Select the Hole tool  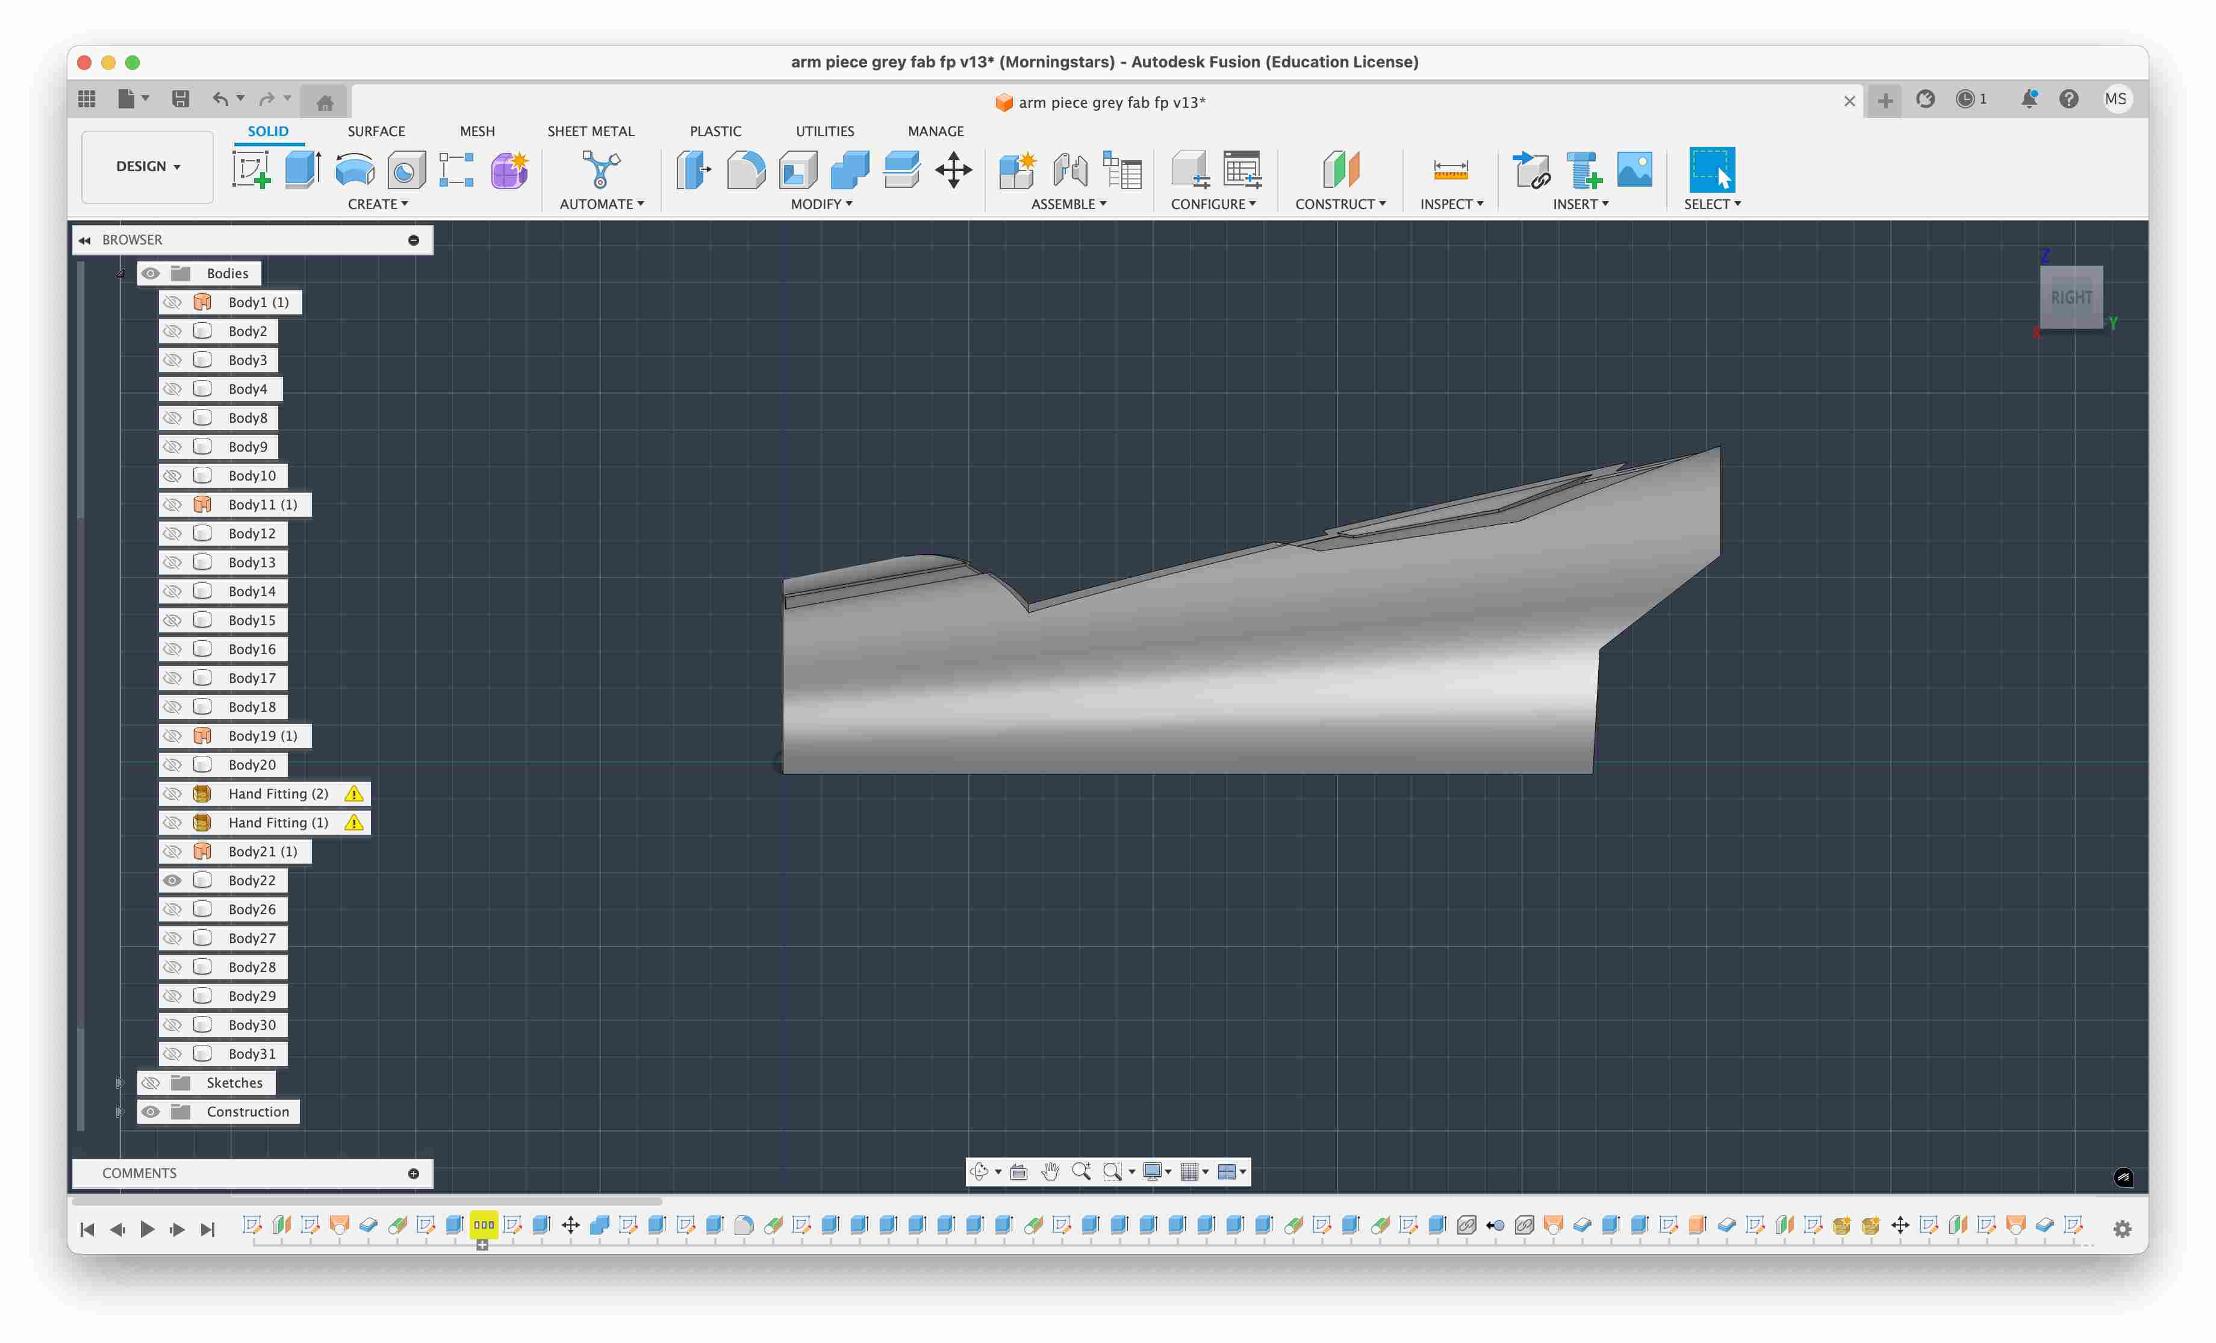[x=406, y=169]
